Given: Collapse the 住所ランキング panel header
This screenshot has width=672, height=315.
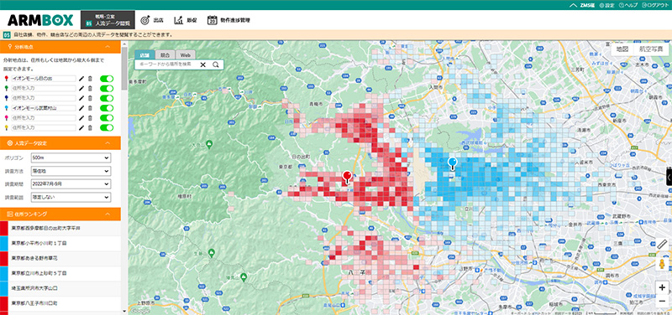Looking at the screenshot, I should (60, 214).
